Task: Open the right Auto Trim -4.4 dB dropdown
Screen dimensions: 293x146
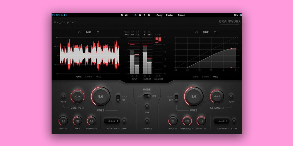Action: [221, 121]
